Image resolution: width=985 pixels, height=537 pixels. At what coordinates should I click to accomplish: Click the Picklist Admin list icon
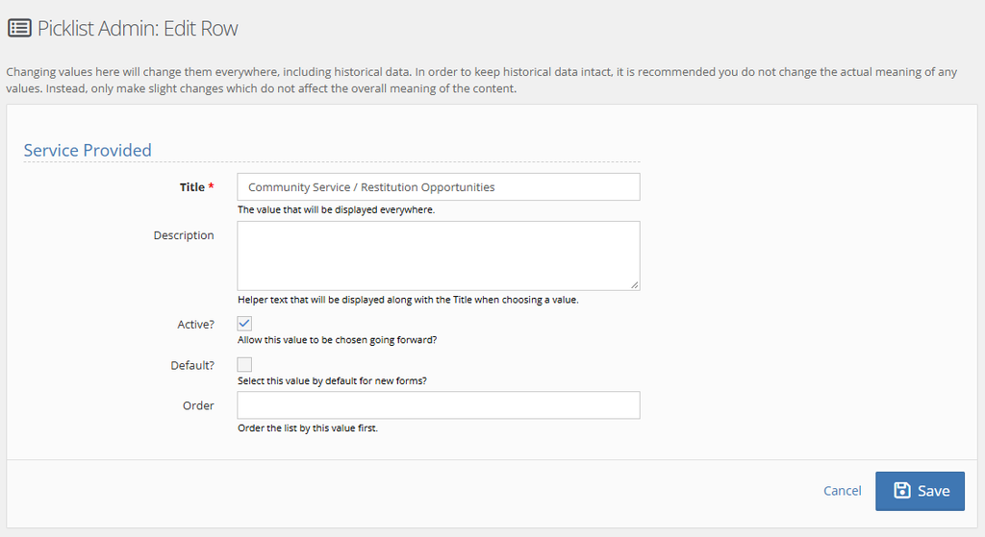tap(19, 28)
